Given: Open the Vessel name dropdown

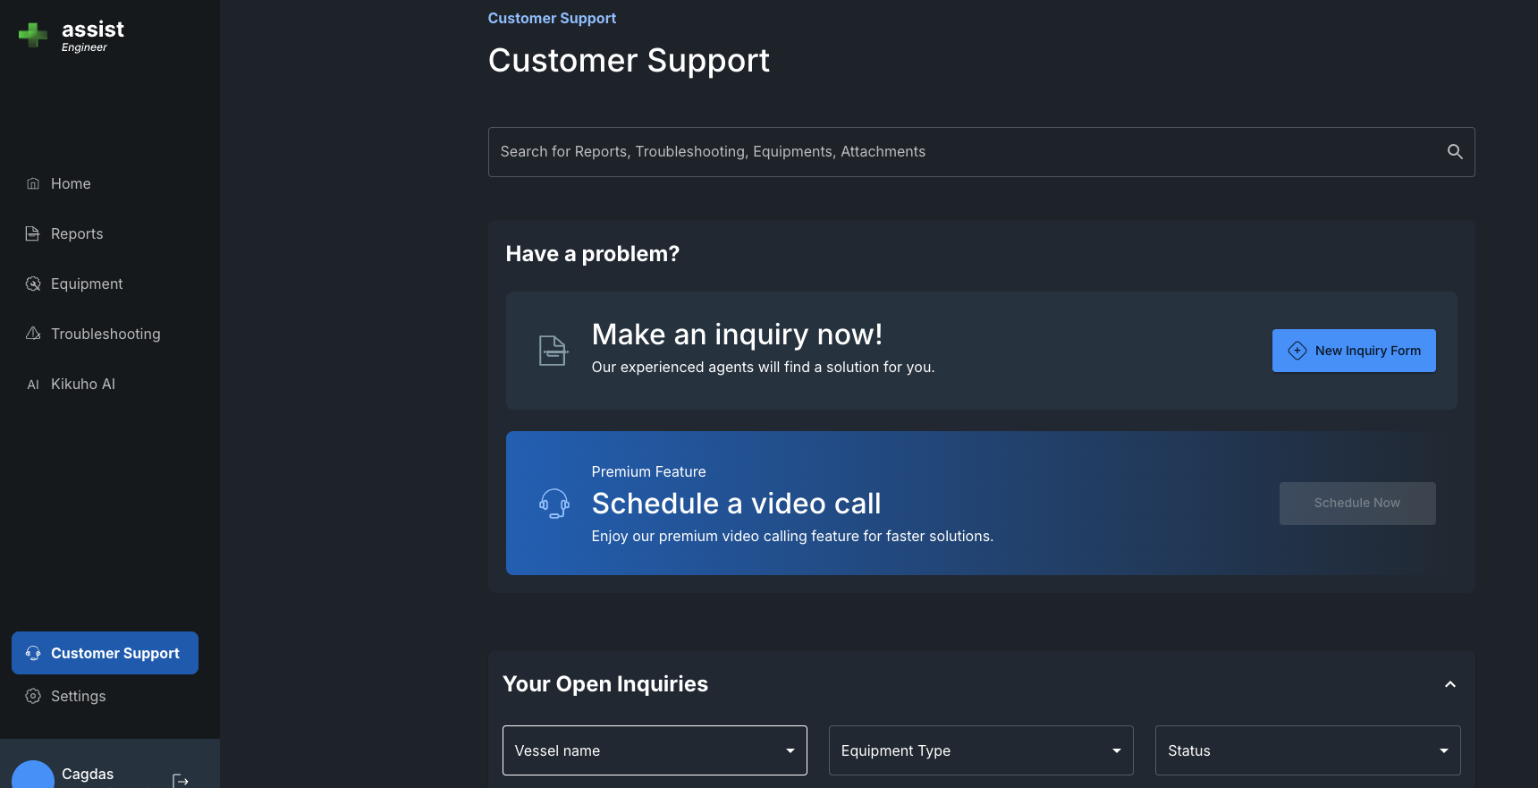Looking at the screenshot, I should click(x=655, y=750).
